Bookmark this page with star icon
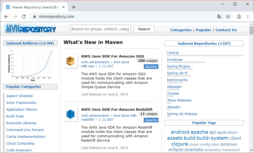The width and height of the screenshot is (254, 153). click(228, 17)
